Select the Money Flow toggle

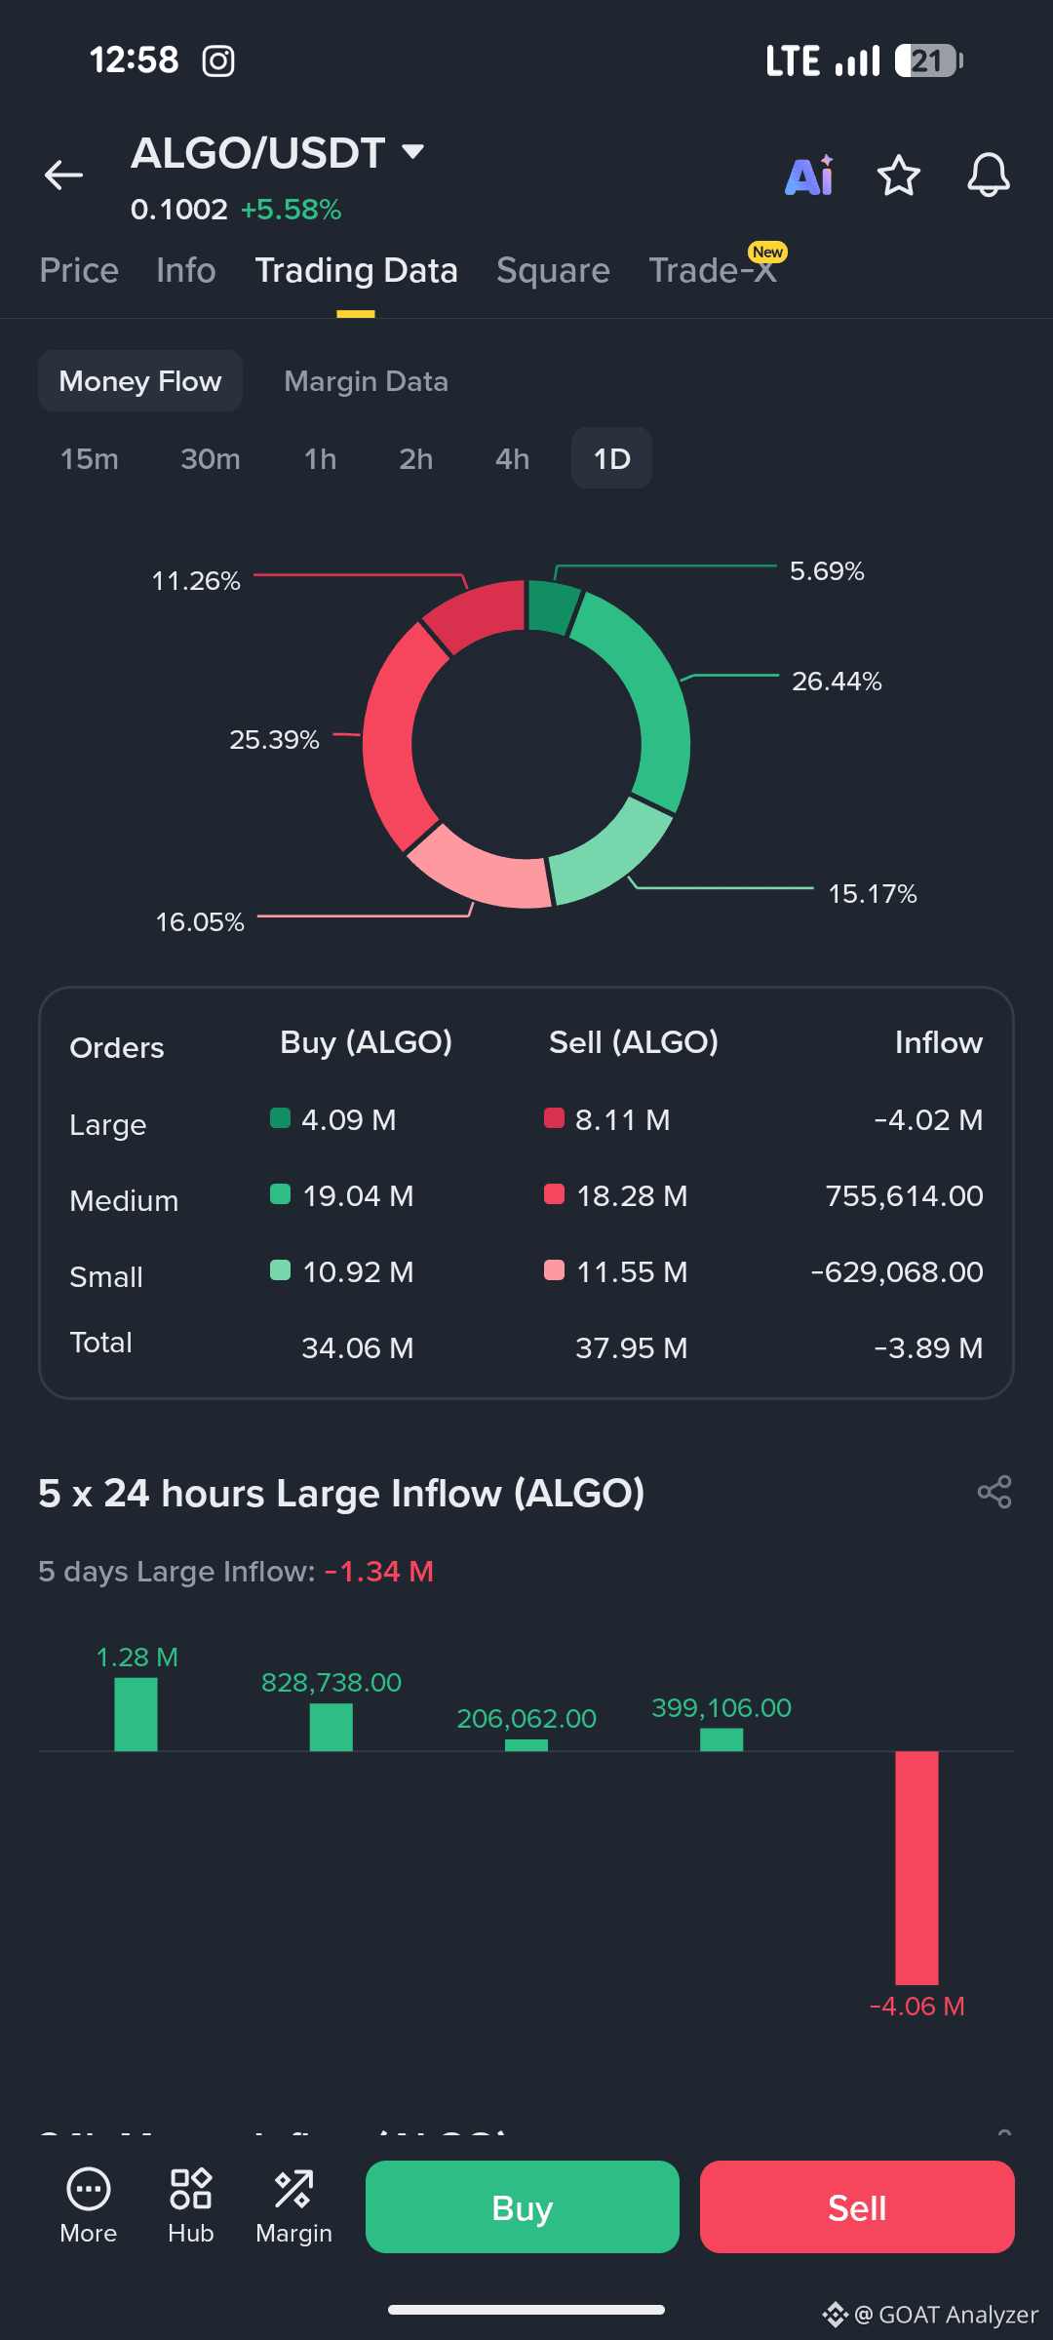(x=140, y=381)
